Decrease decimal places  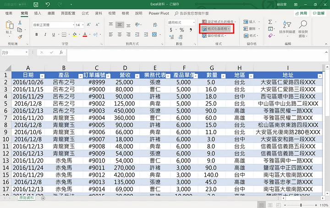tap(181, 37)
